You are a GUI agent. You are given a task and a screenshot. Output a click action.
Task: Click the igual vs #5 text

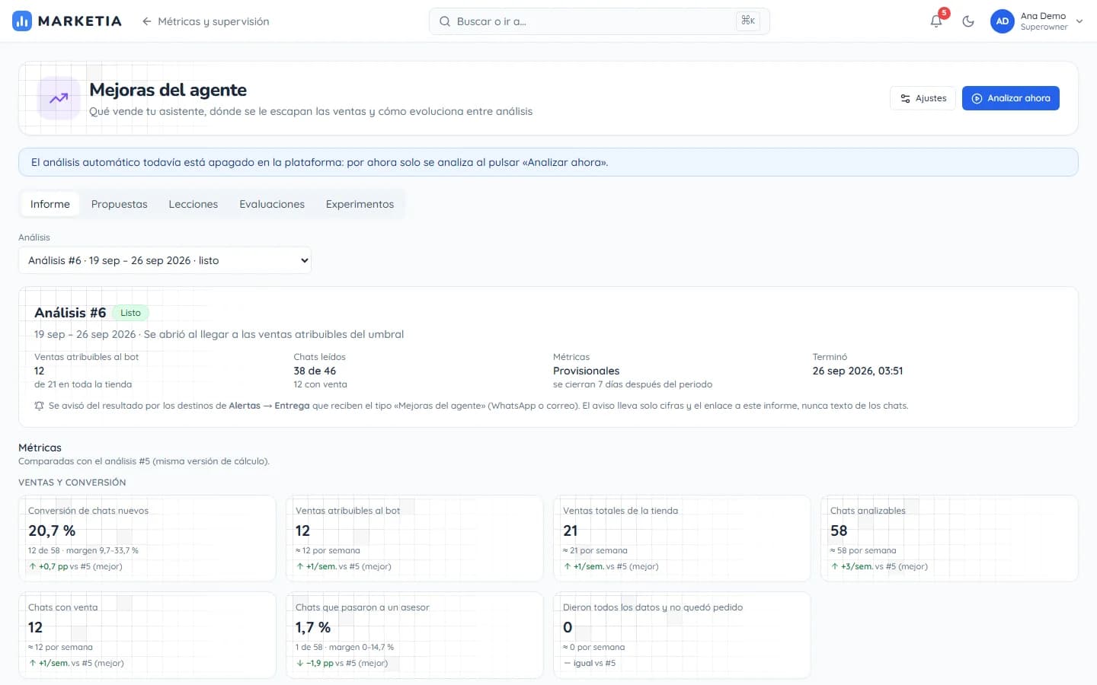(590, 663)
